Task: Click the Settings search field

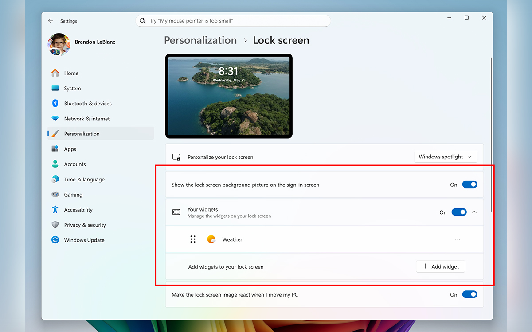Action: 233,21
